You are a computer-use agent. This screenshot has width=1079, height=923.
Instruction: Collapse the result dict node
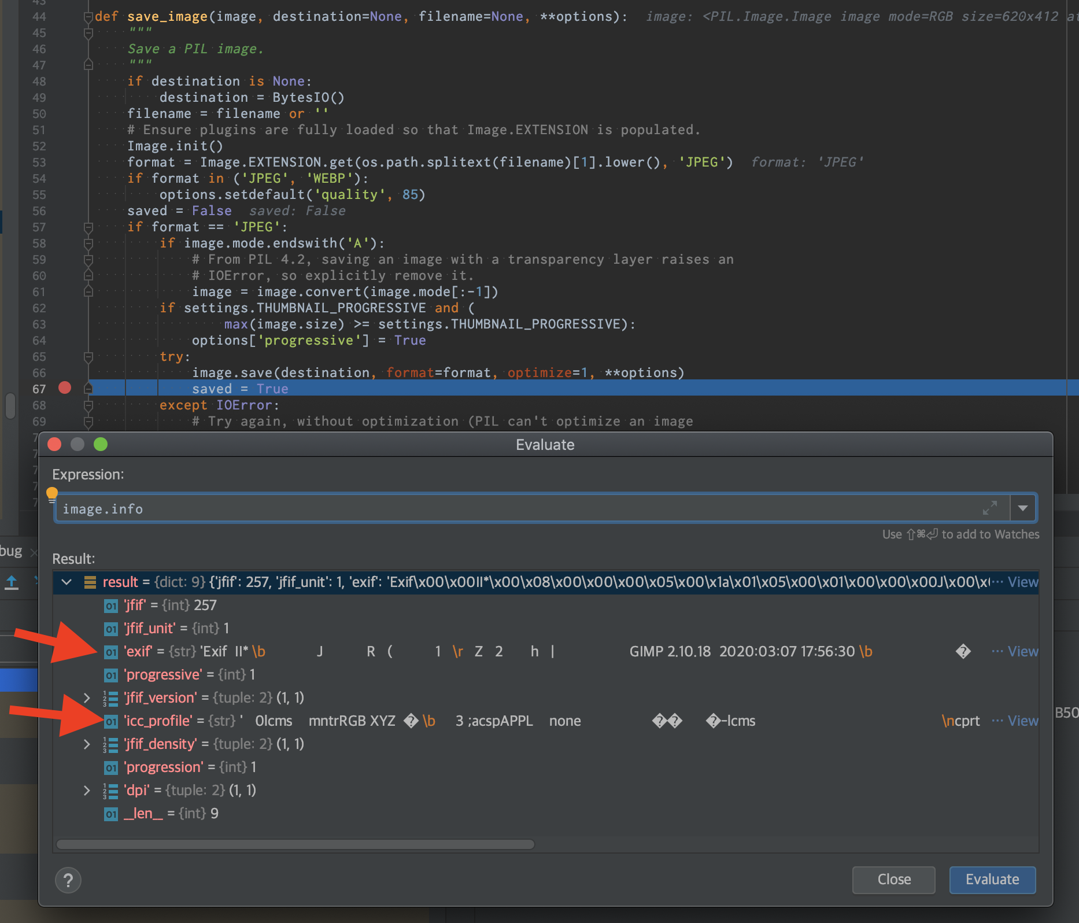point(66,582)
